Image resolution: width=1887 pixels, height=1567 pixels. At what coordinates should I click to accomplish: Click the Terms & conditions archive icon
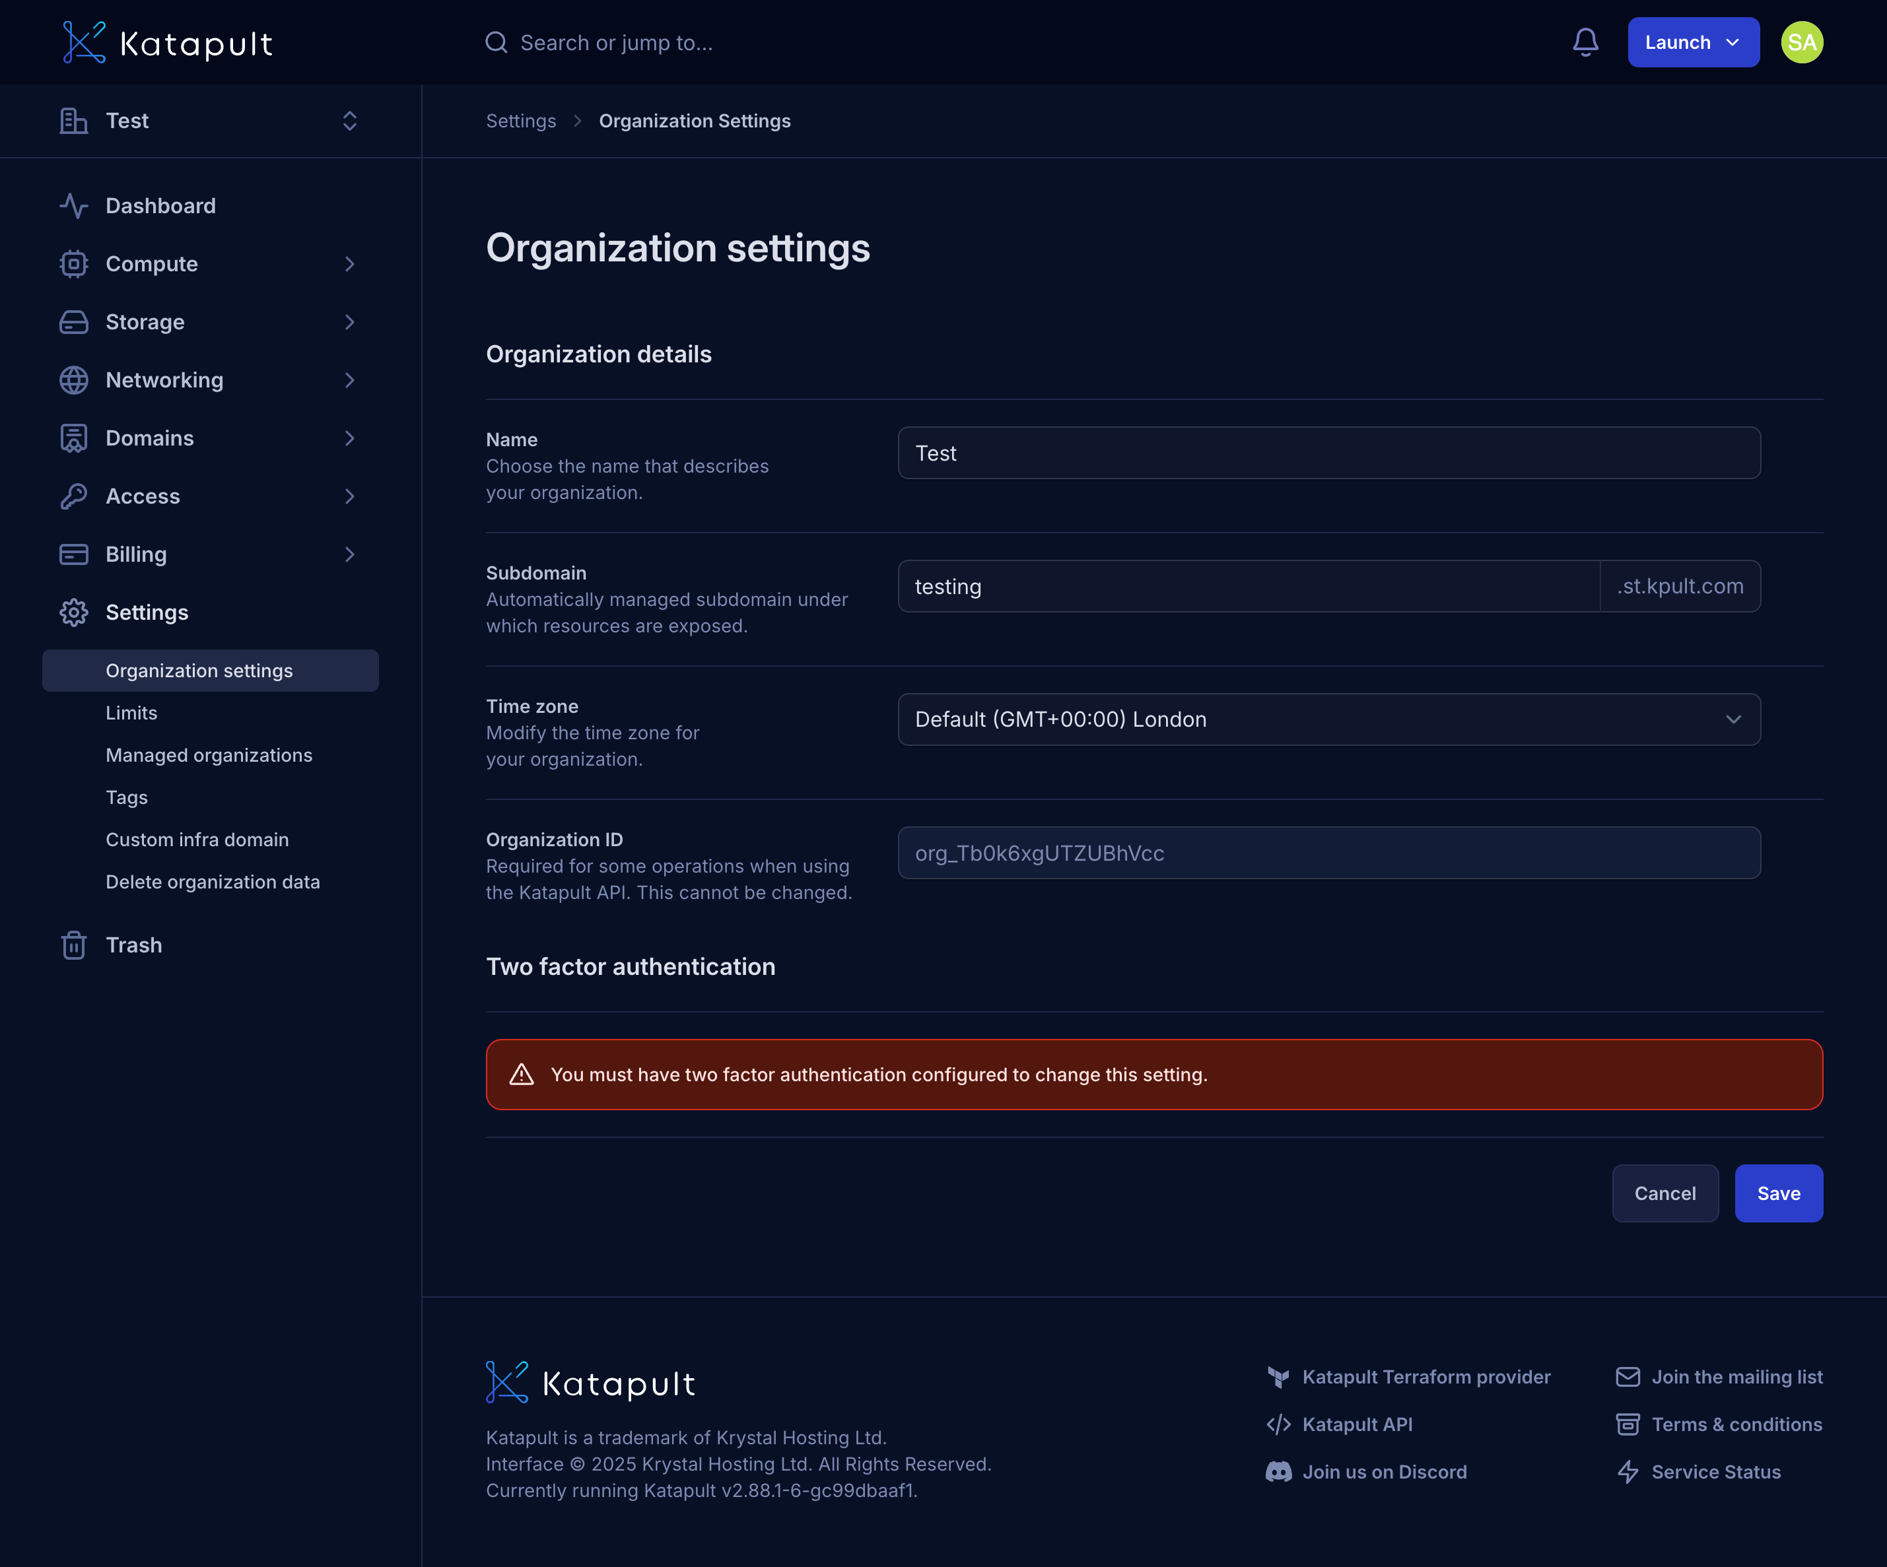pyautogui.click(x=1628, y=1424)
